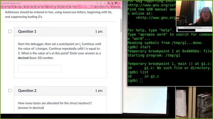This screenshot has height=119, width=213.
Task: Open the Reading list button
Action: tap(115, 7)
